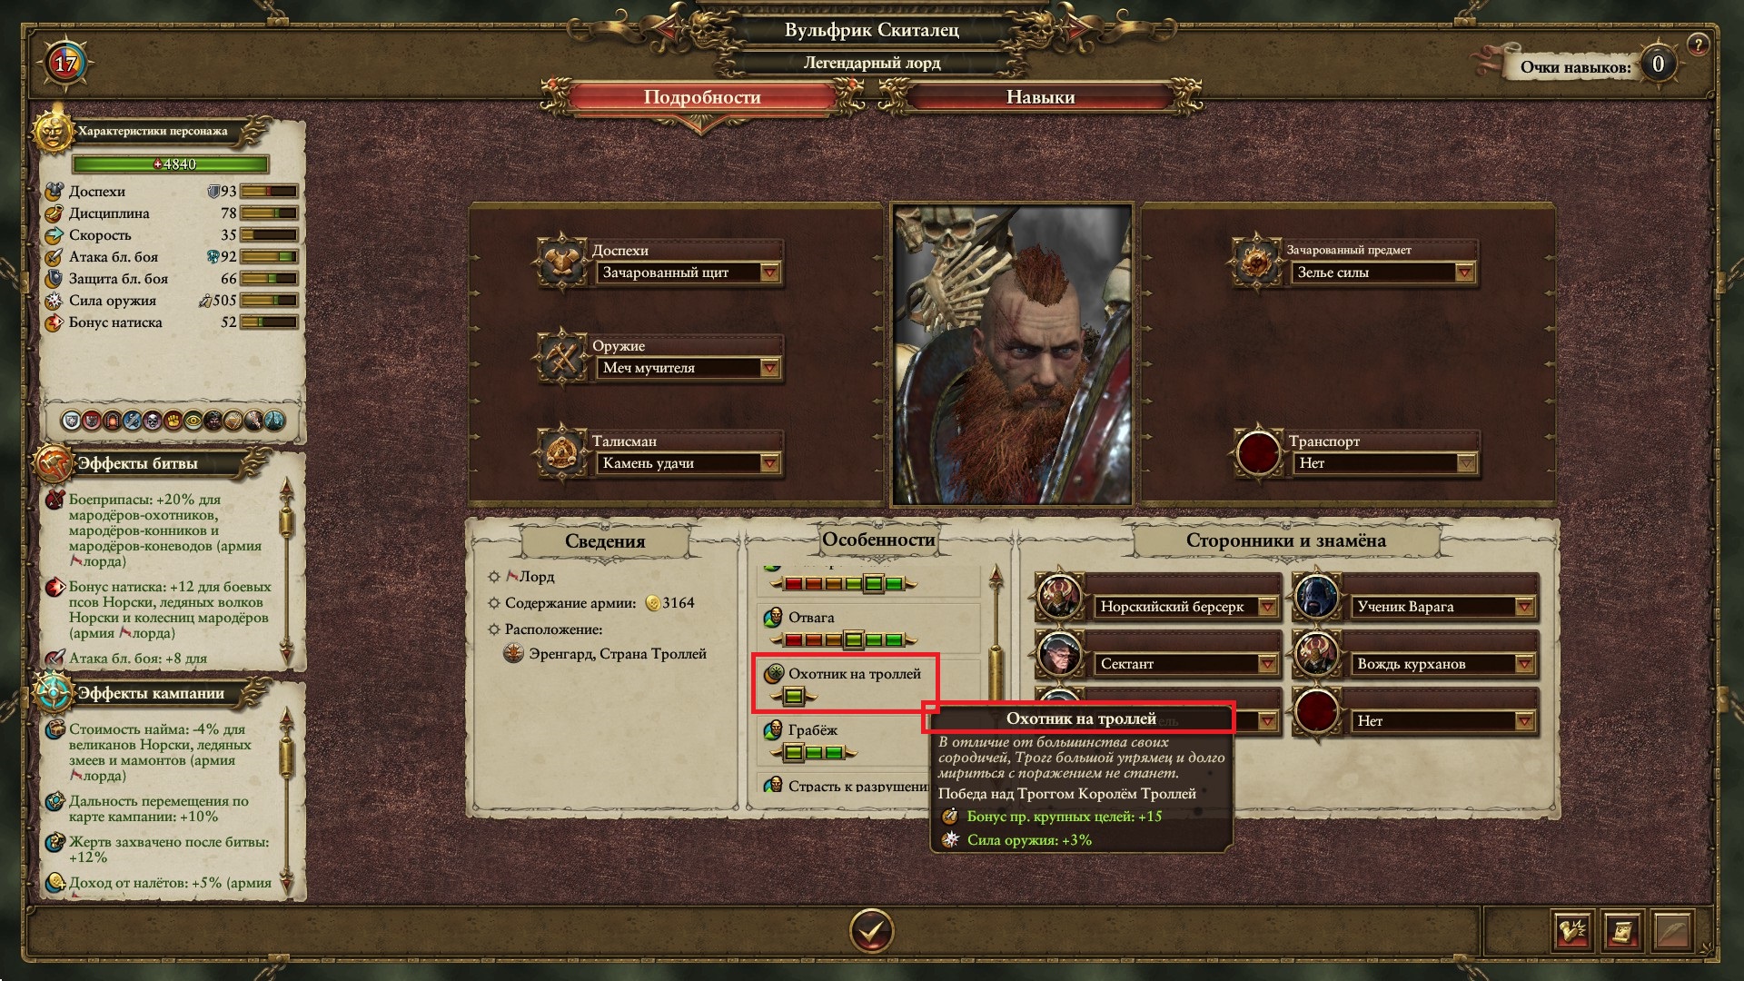Open the Зелье силы item dropdown
The height and width of the screenshot is (981, 1744).
click(x=1382, y=272)
